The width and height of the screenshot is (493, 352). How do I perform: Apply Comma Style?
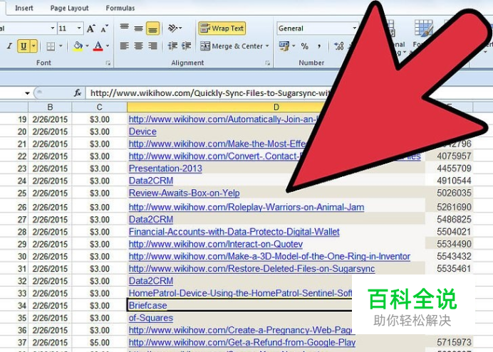pos(319,46)
